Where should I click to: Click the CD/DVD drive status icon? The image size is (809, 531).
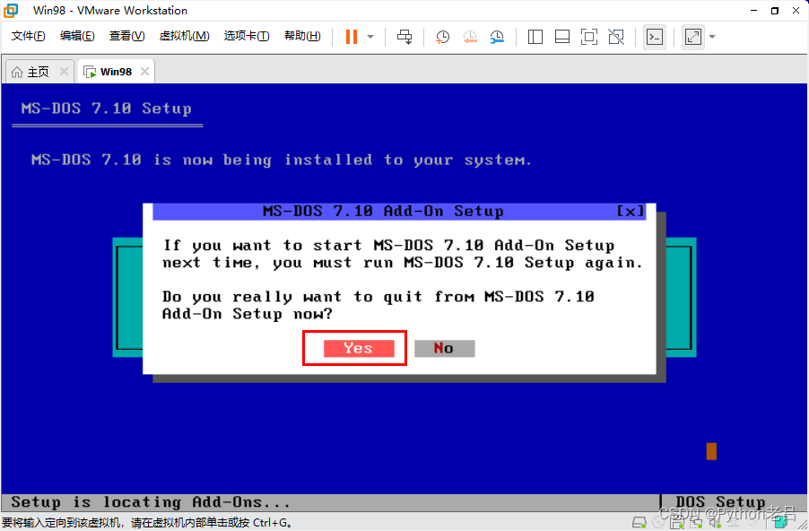pyautogui.click(x=658, y=522)
